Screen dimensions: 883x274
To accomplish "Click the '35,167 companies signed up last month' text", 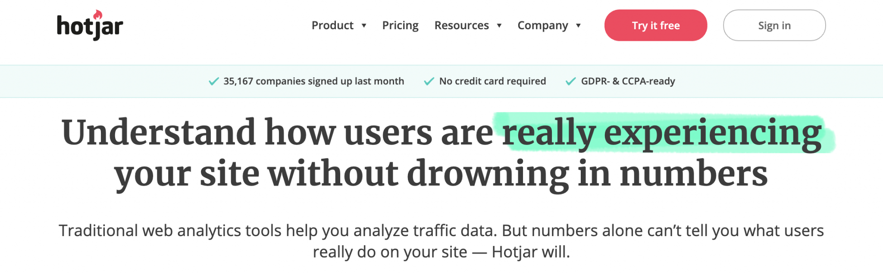I will (313, 81).
